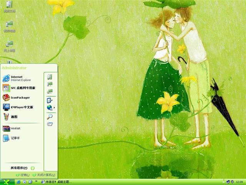Switch to the 桌酷主题 taskbar window
Screen dimensions: 246x185
[57, 182]
